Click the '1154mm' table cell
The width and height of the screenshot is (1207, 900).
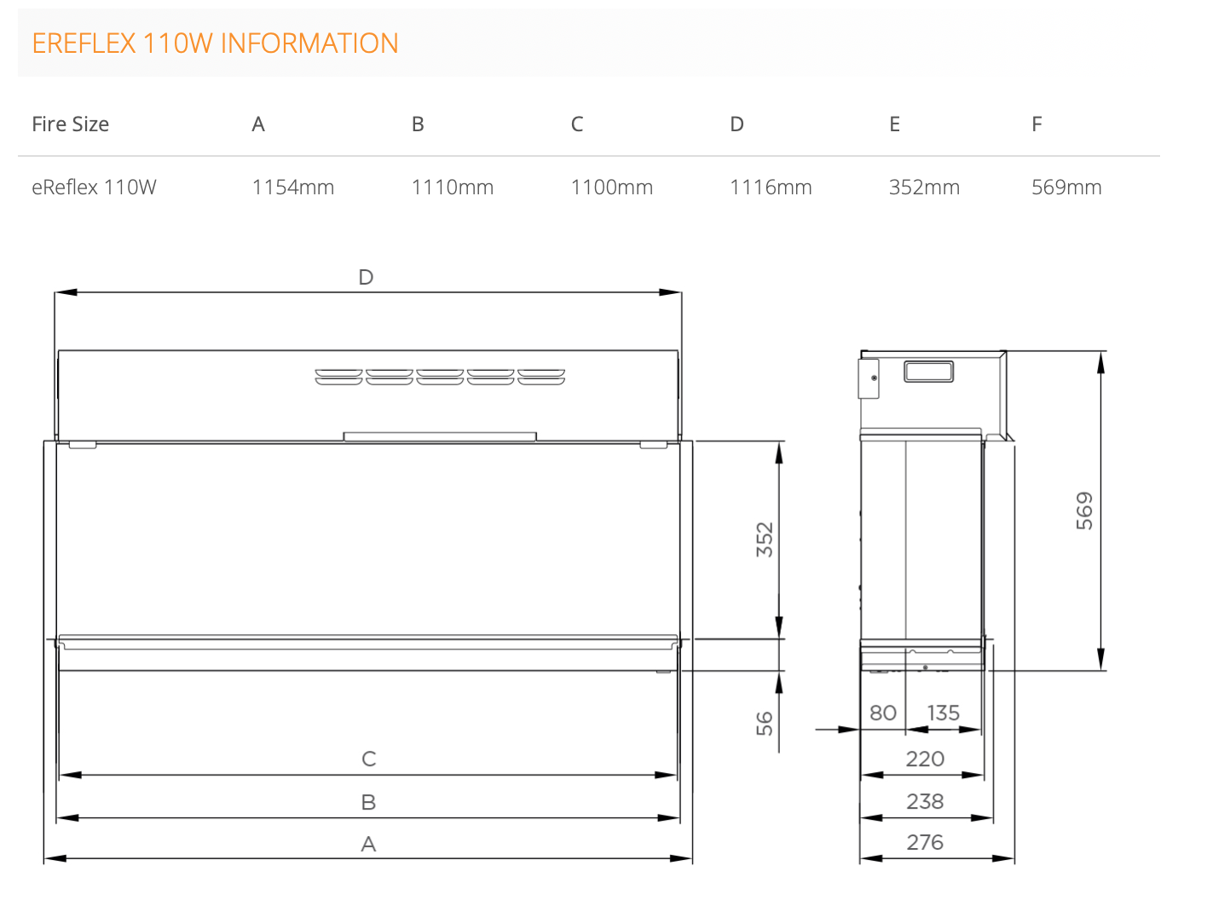(292, 187)
